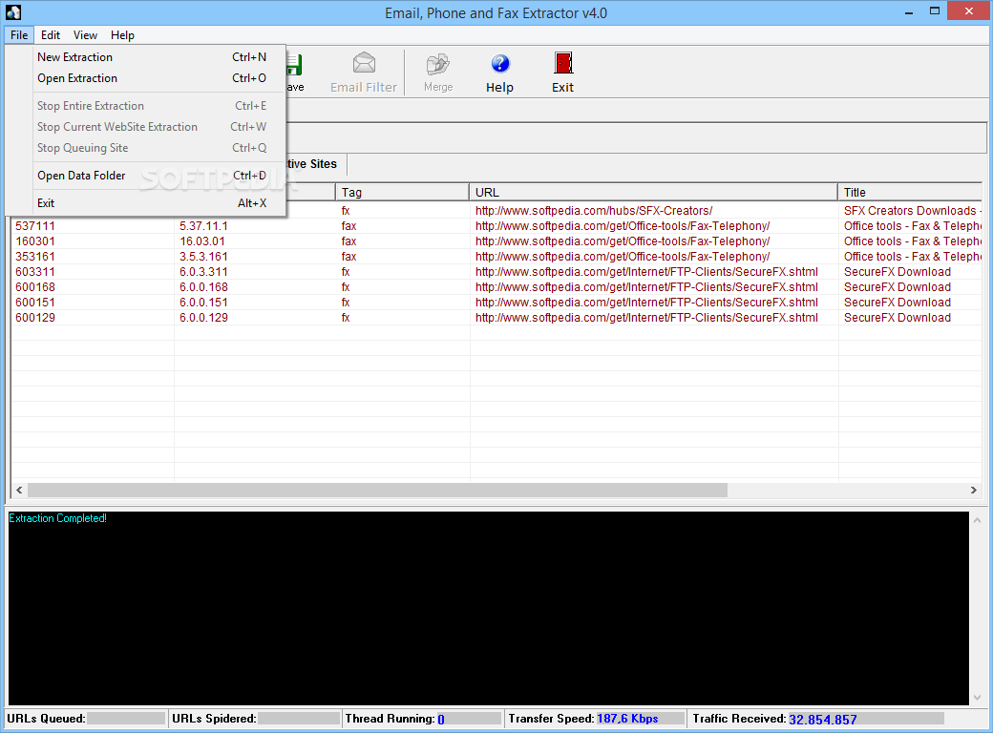Choose New Extraction from File menu

coord(152,57)
